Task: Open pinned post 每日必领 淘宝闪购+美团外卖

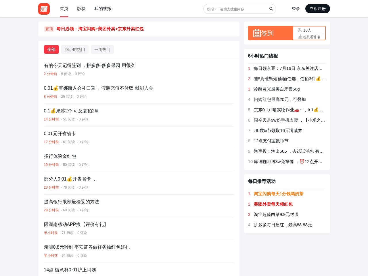Action: [x=100, y=29]
